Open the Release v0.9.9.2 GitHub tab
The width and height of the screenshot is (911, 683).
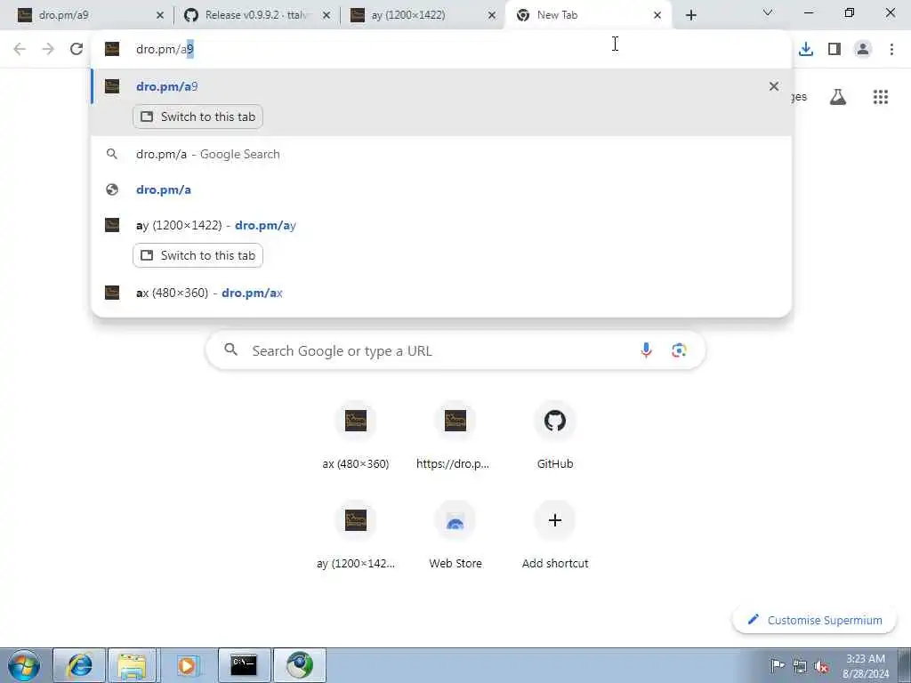click(x=255, y=15)
